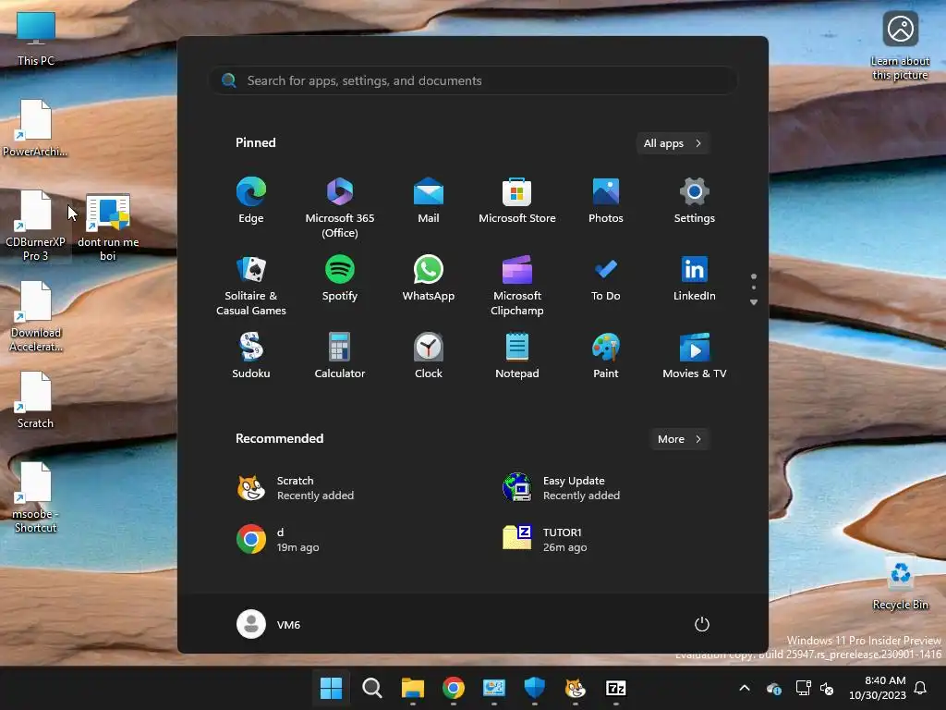Open clock and date in taskbar
This screenshot has width=946, height=710.
[878, 688]
